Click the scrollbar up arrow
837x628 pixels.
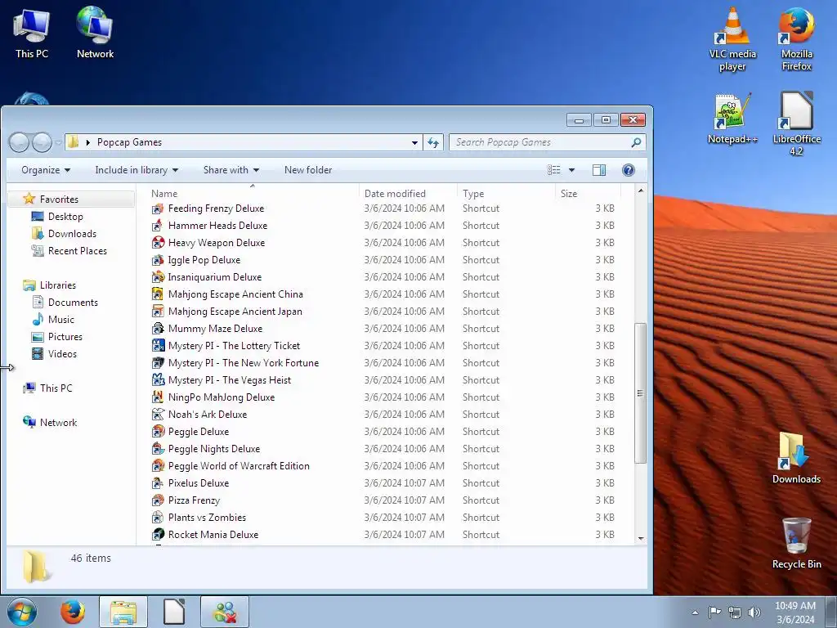(x=641, y=191)
